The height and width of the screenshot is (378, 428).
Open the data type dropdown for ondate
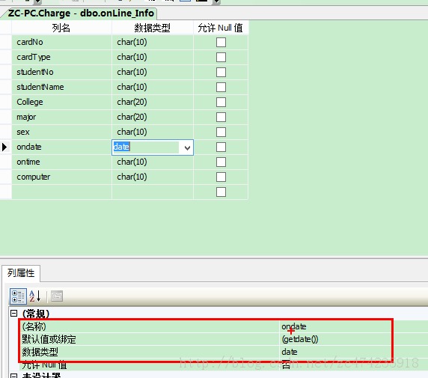pyautogui.click(x=187, y=147)
